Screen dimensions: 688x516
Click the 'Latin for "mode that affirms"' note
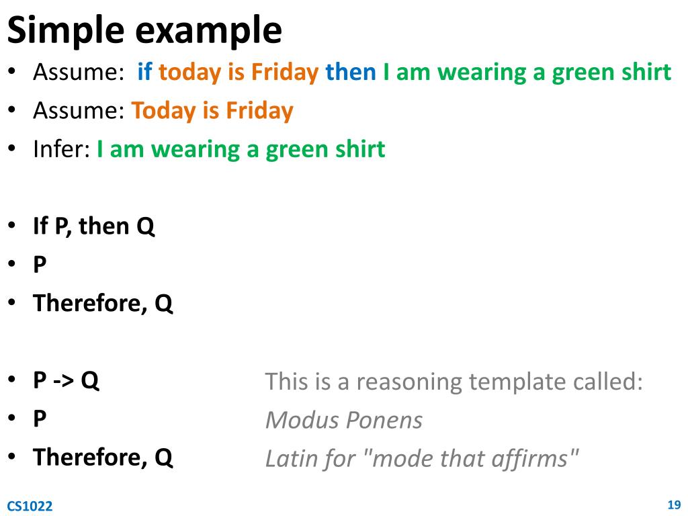tap(422, 459)
